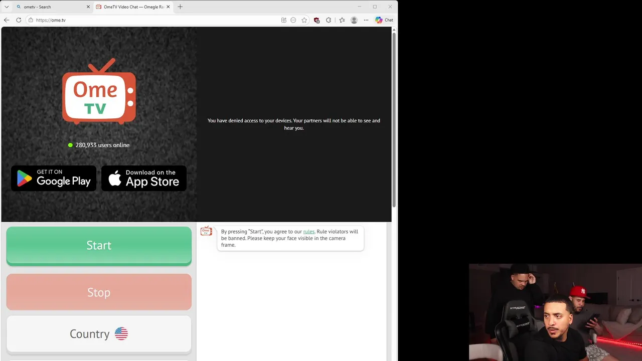Click the green Start button
This screenshot has height=361, width=642.
(x=99, y=246)
